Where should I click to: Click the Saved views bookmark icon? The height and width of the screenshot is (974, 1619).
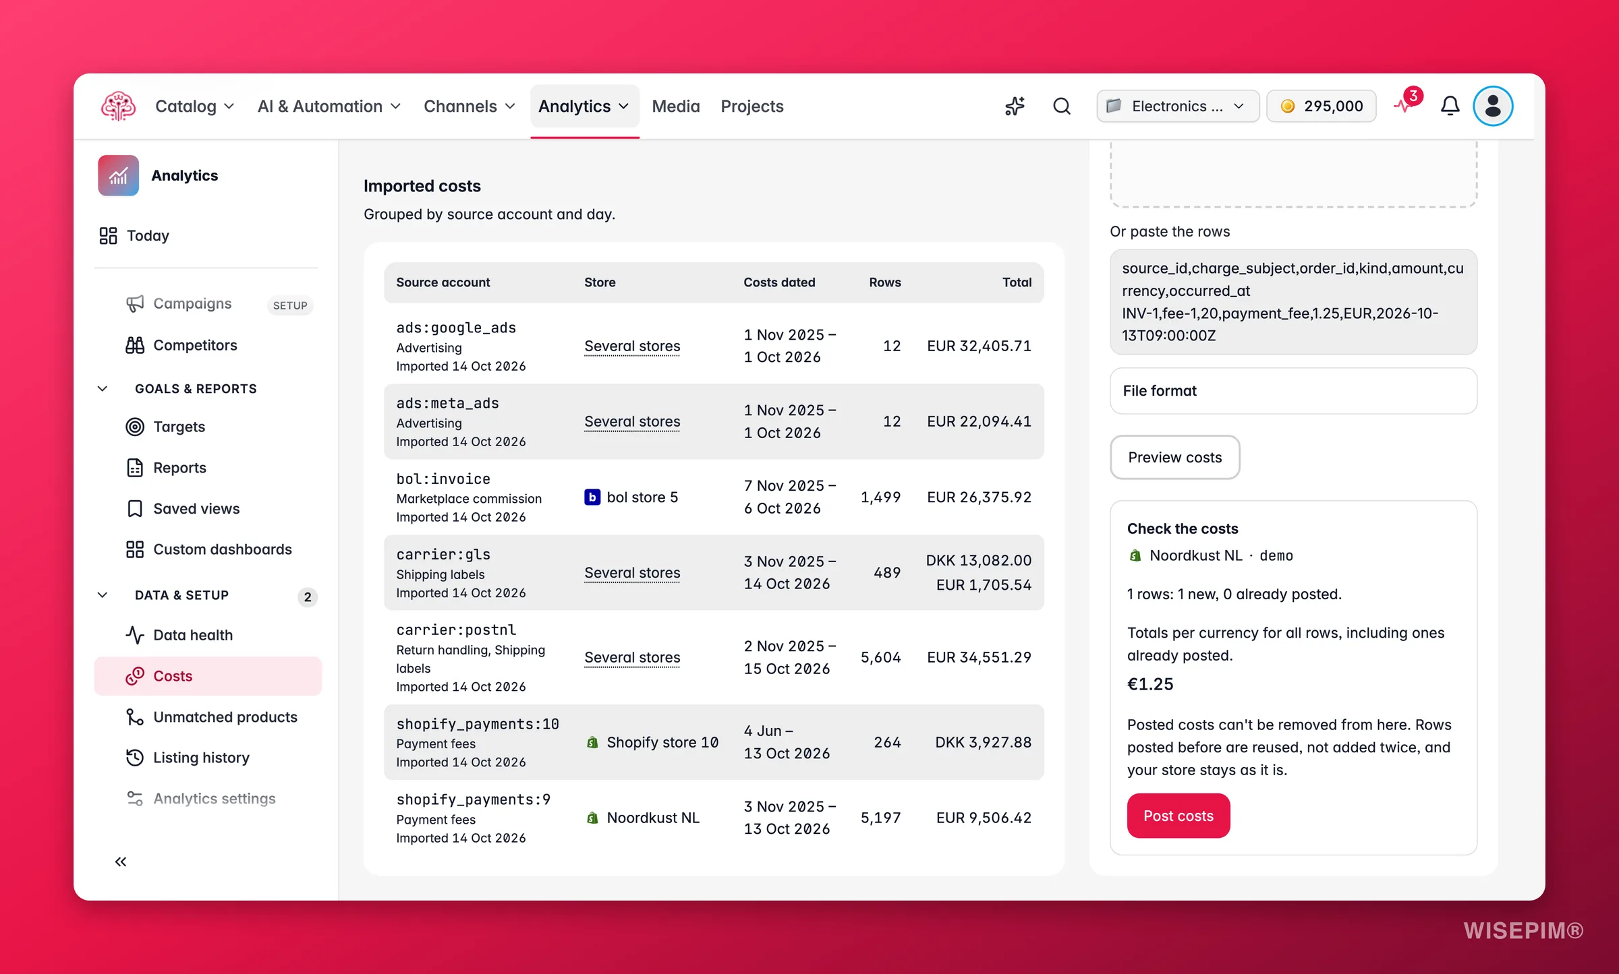coord(135,509)
